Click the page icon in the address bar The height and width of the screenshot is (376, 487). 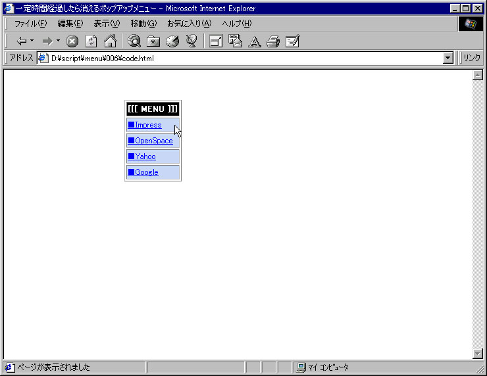[43, 58]
